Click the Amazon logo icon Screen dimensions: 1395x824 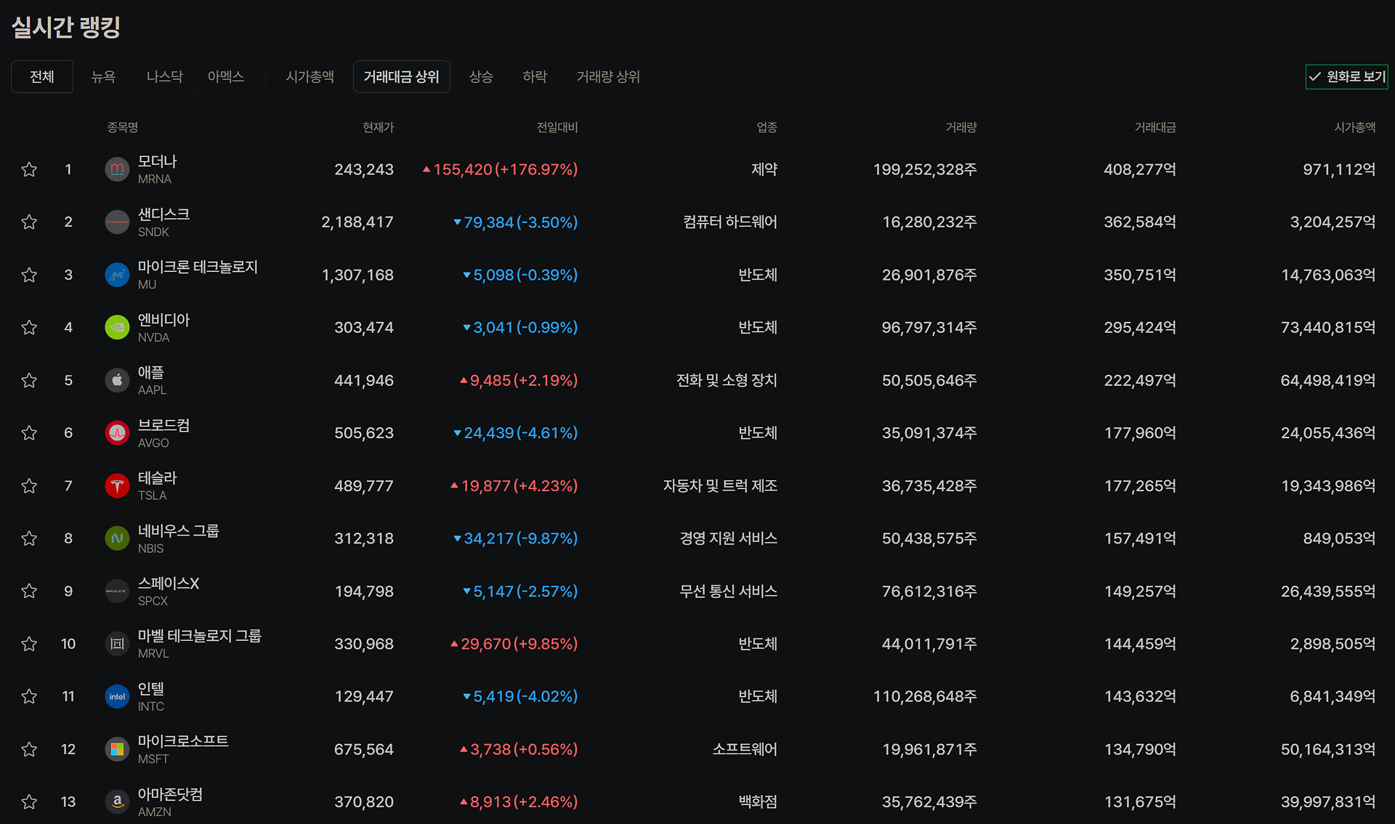[x=117, y=801]
